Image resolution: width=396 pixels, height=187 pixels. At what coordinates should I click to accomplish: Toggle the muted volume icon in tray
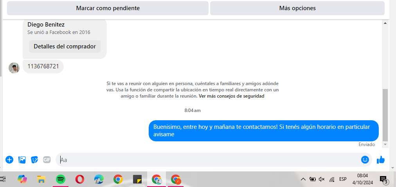tap(322, 179)
